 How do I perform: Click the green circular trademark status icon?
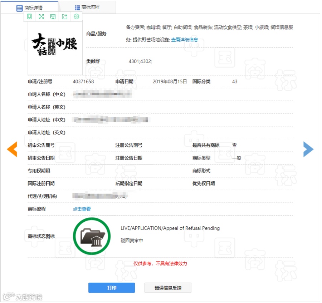pyautogui.click(x=92, y=236)
